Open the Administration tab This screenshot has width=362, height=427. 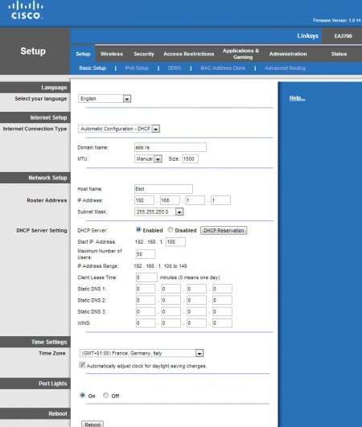click(x=288, y=54)
